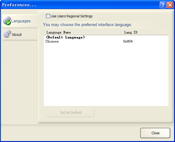Image resolution: width=175 pixels, height=142 pixels.
Task: Close the Preferences window with red X
Action: [x=170, y=5]
